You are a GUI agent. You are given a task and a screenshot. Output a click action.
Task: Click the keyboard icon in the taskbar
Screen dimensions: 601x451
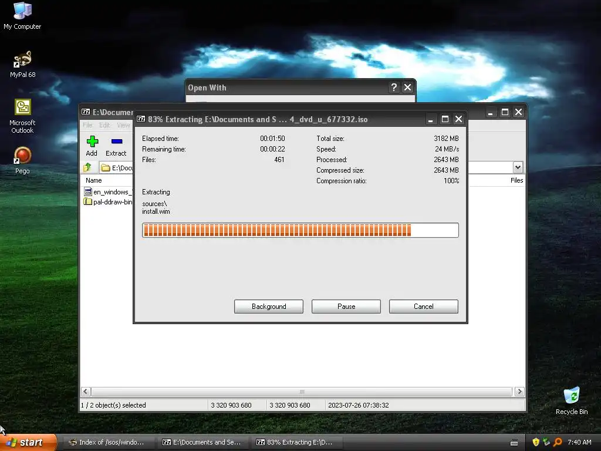point(514,443)
